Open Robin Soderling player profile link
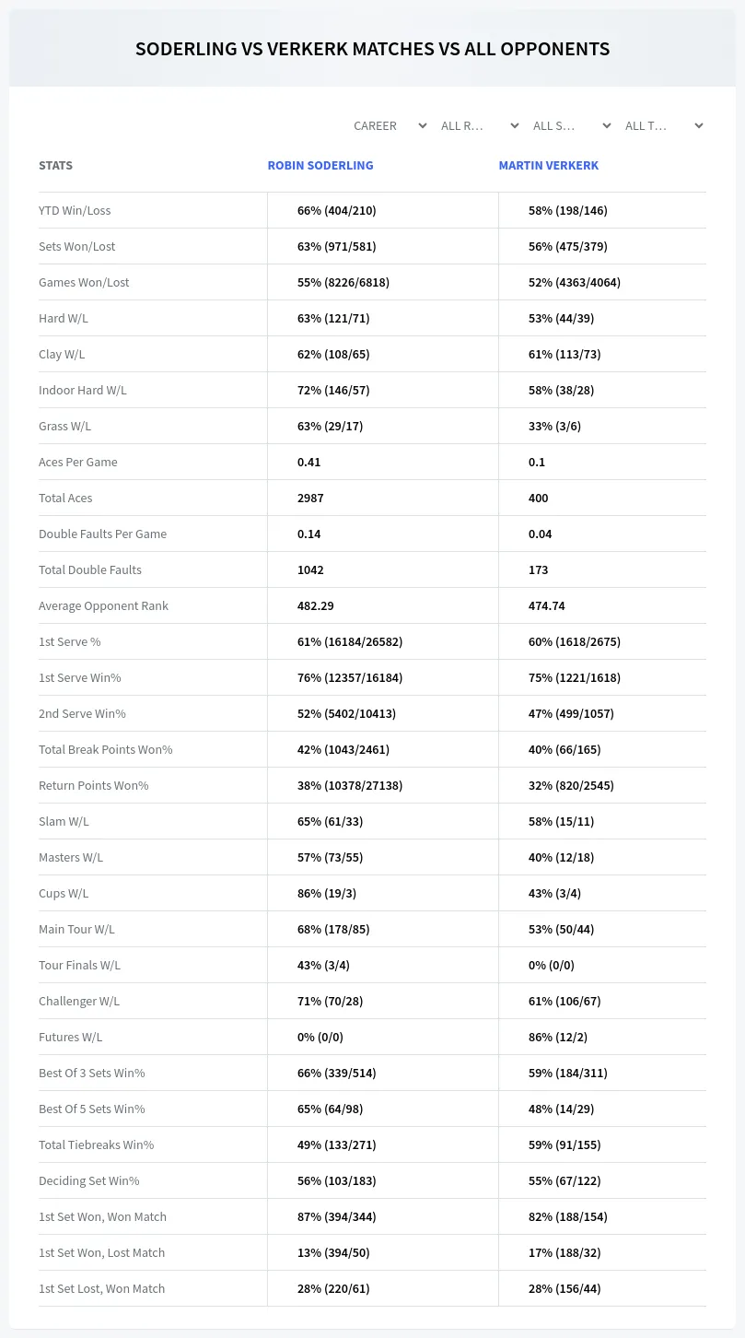This screenshot has height=1338, width=745. [320, 166]
